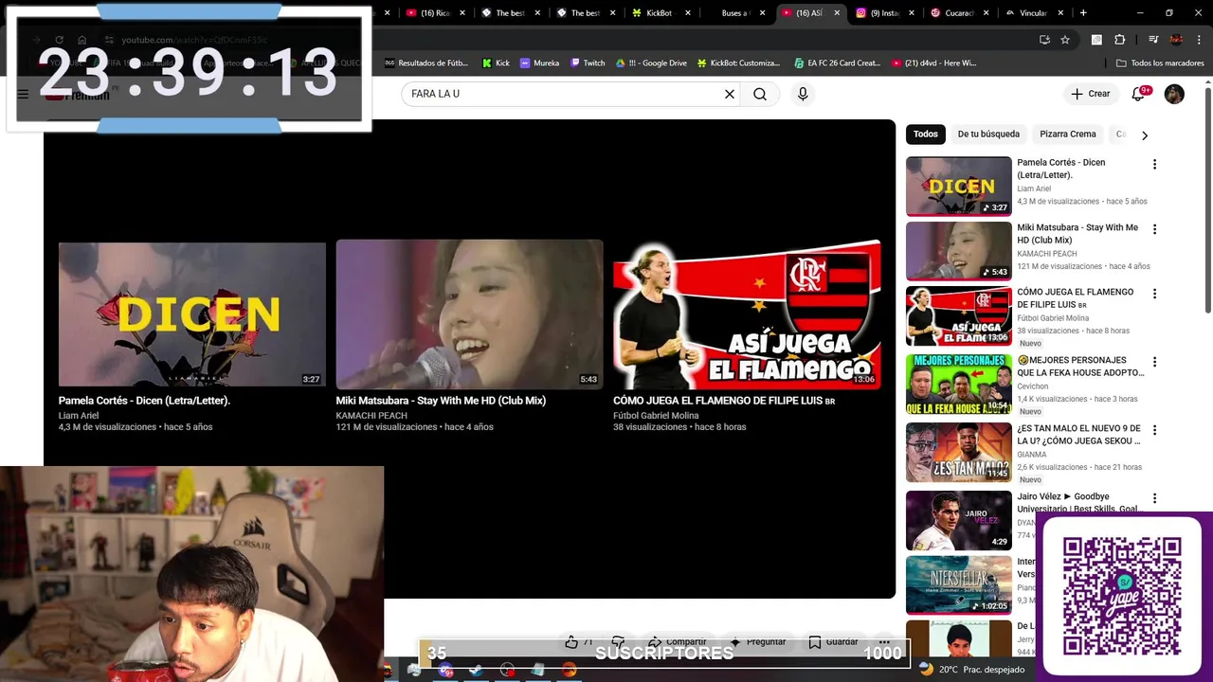
Task: Switch to the Buses a tab
Action: coord(734,13)
